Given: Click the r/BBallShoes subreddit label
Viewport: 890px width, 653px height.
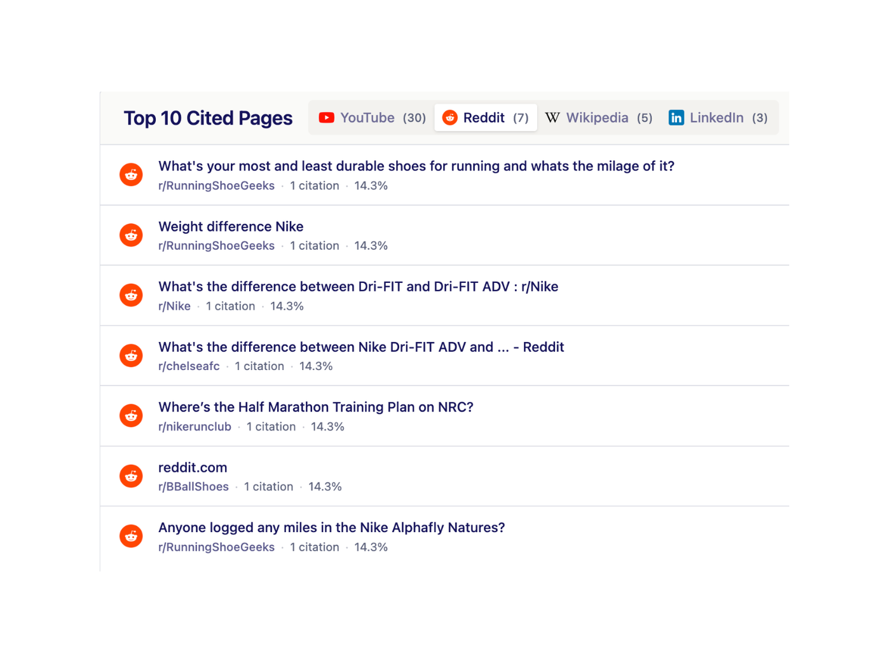Looking at the screenshot, I should [193, 486].
